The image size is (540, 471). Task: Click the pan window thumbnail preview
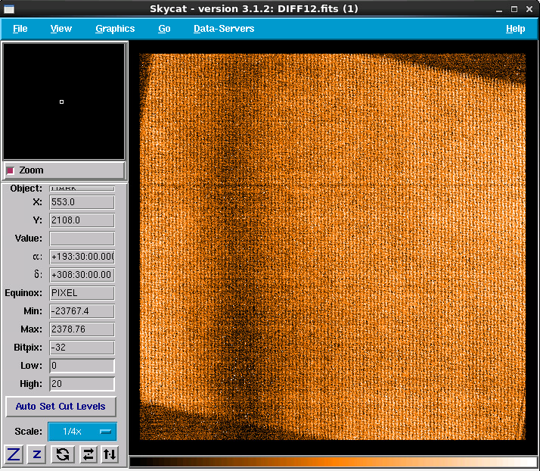[x=64, y=101]
